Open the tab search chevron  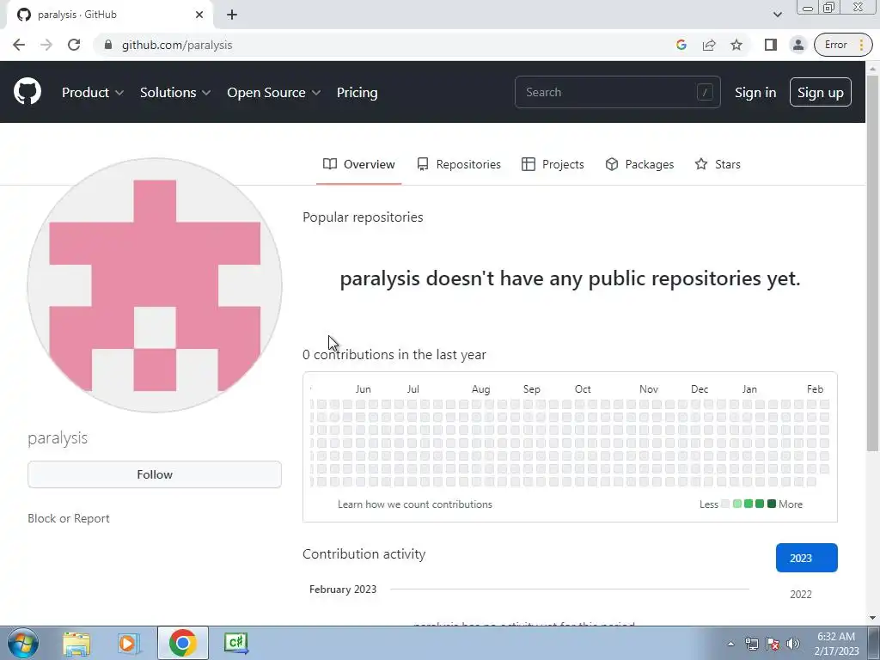(x=777, y=15)
